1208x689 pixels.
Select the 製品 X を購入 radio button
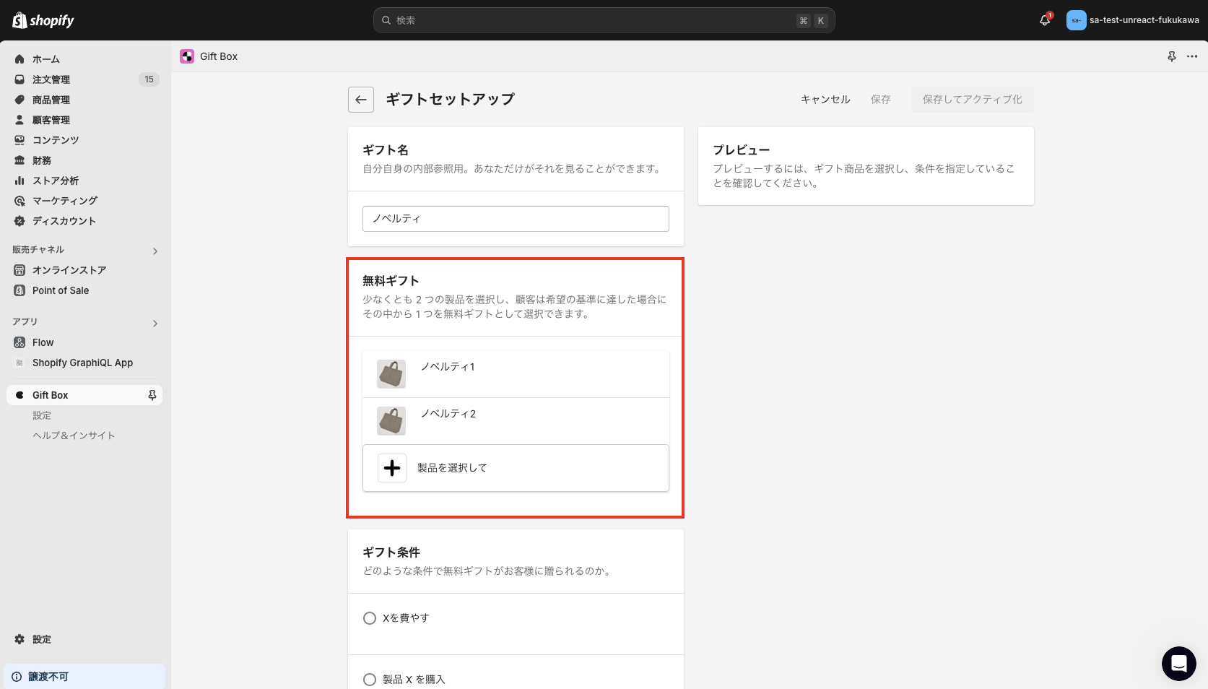coord(370,680)
